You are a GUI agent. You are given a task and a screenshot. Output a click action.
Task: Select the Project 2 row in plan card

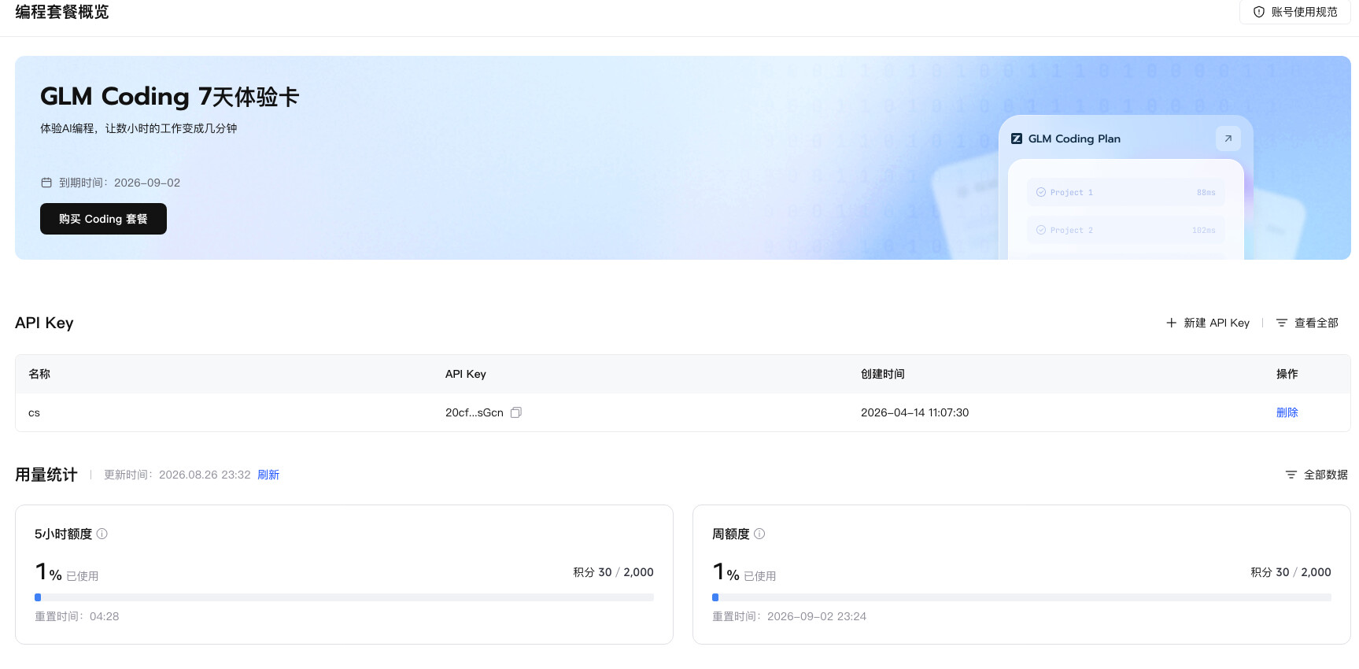(1126, 230)
